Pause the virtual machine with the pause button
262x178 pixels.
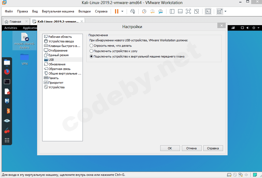pyautogui.click(x=117, y=11)
